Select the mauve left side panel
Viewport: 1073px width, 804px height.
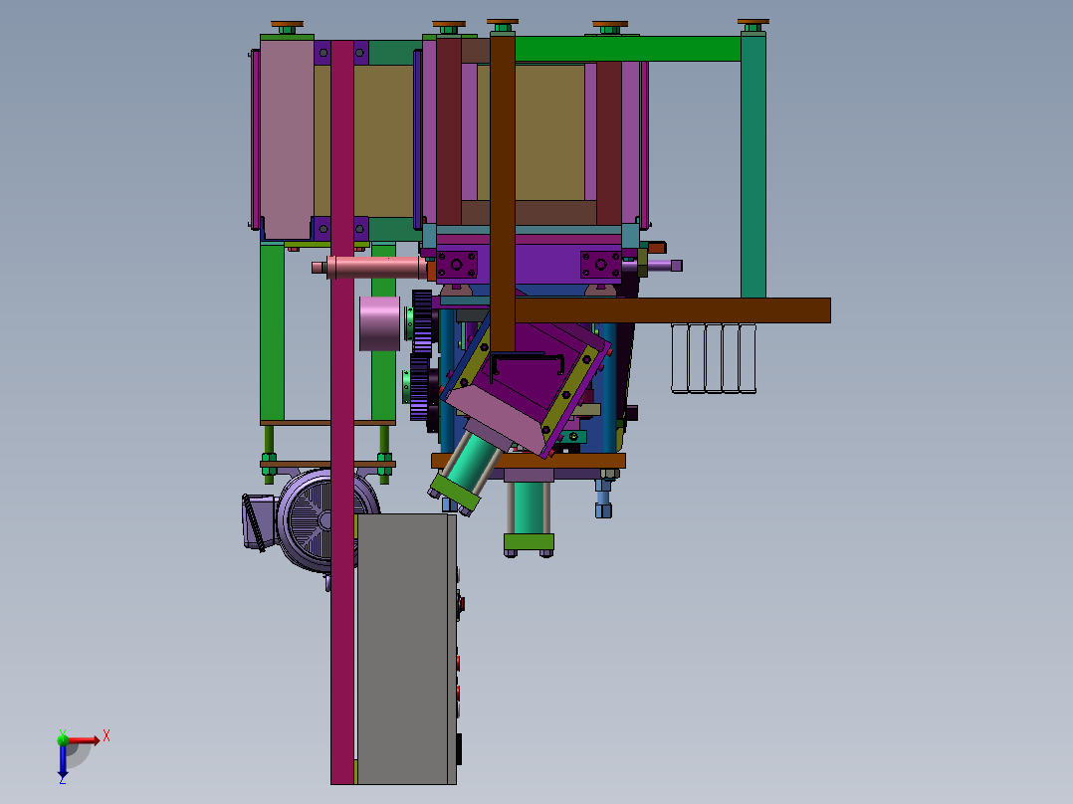coord(288,139)
